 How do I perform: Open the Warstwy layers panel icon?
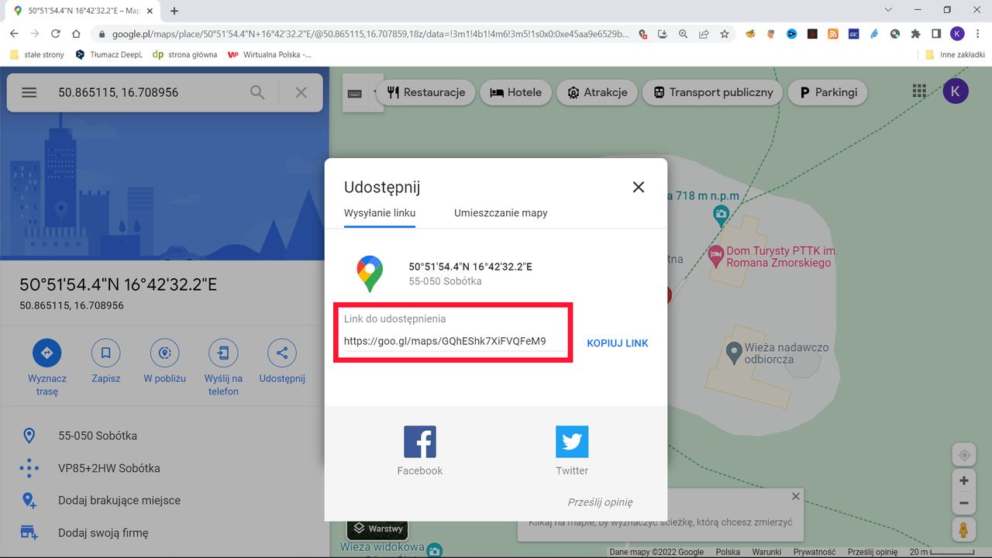click(x=377, y=529)
